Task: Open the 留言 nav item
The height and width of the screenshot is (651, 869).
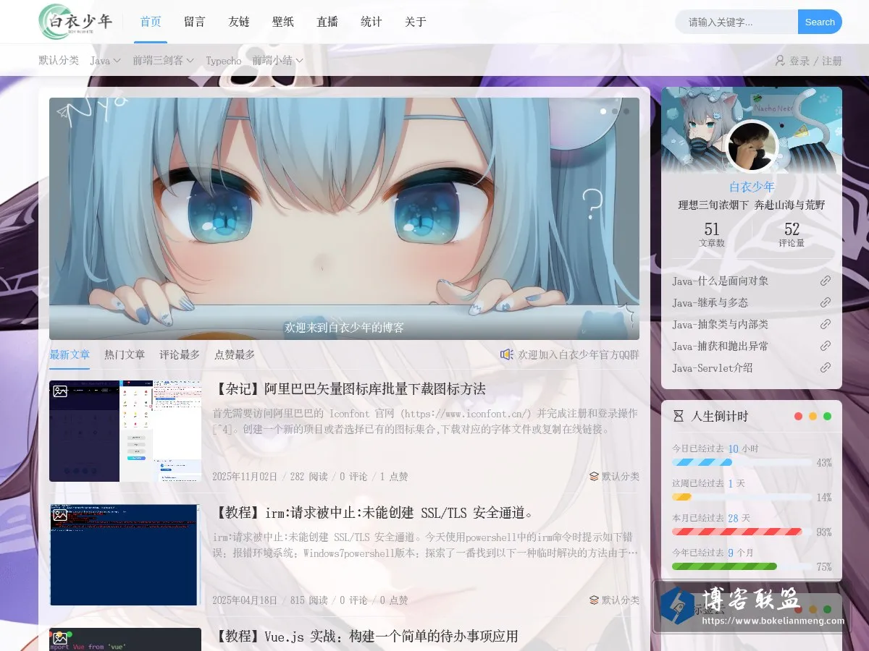Action: tap(195, 22)
